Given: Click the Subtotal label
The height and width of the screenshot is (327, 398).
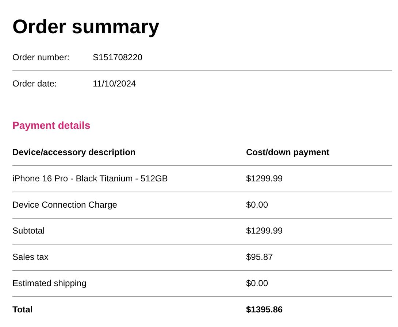Looking at the screenshot, I should (x=28, y=231).
